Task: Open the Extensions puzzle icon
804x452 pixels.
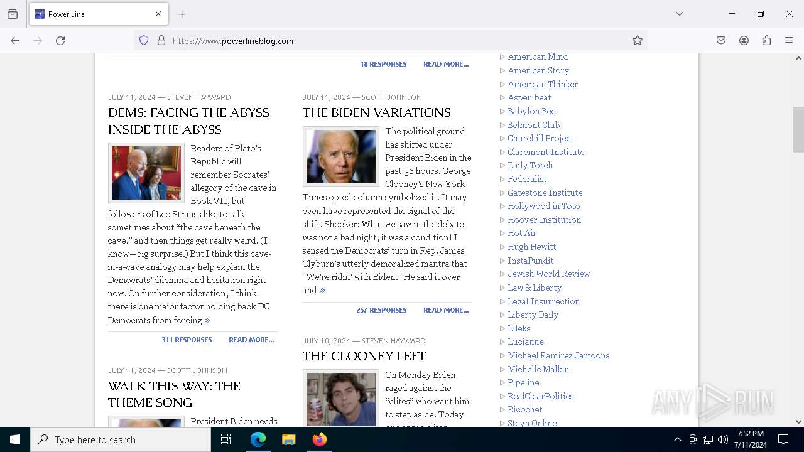Action: click(766, 40)
